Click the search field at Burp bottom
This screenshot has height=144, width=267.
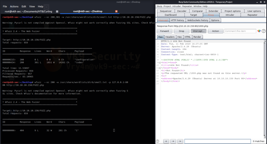tap(218, 141)
